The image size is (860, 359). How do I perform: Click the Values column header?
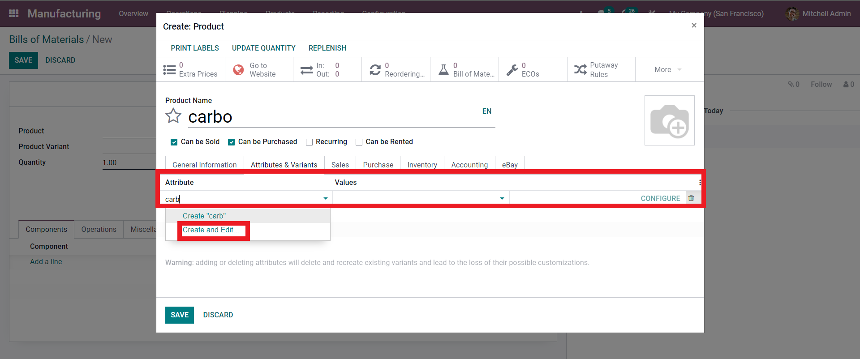pos(346,182)
